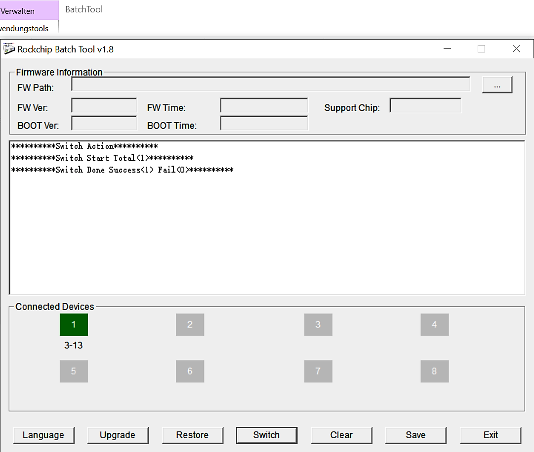The width and height of the screenshot is (534, 452).
Task: Select device slot 7
Action: 318,371
